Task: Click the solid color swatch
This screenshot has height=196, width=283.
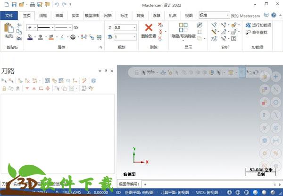Action: click(x=41, y=37)
